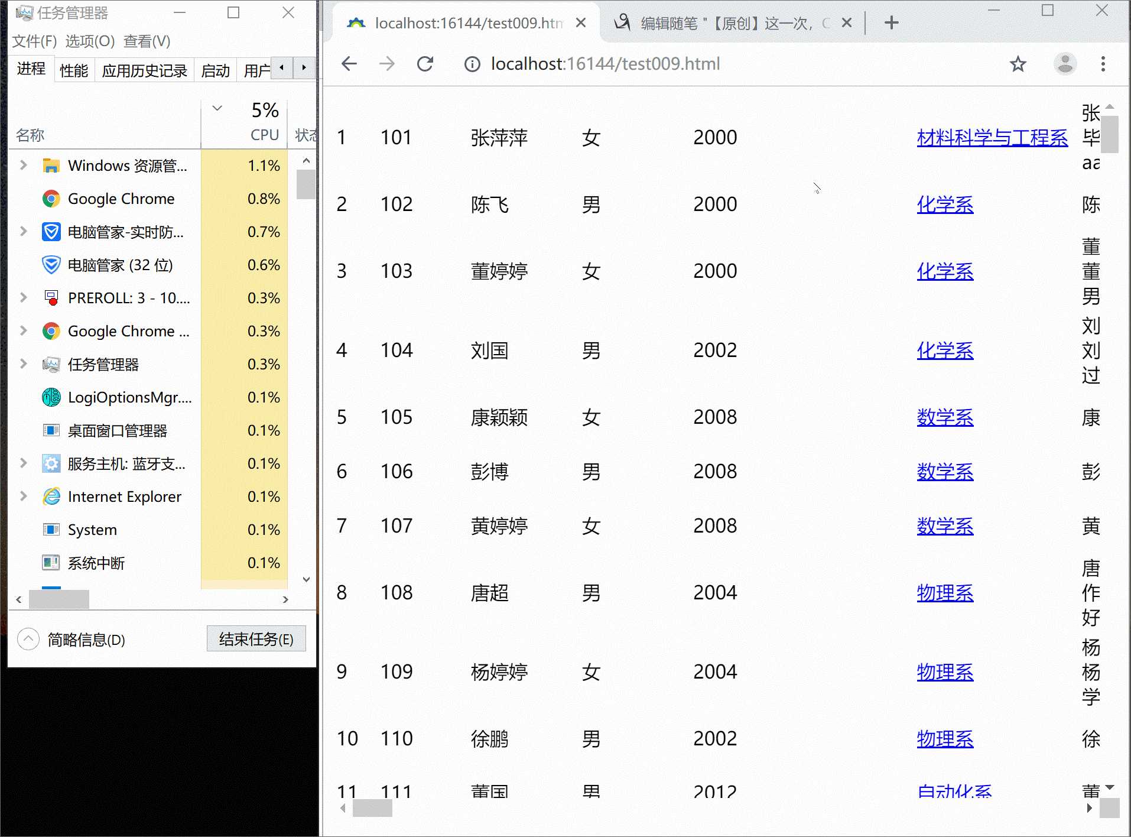Open the column sort dropdown chevron
This screenshot has height=837, width=1131.
tap(217, 108)
